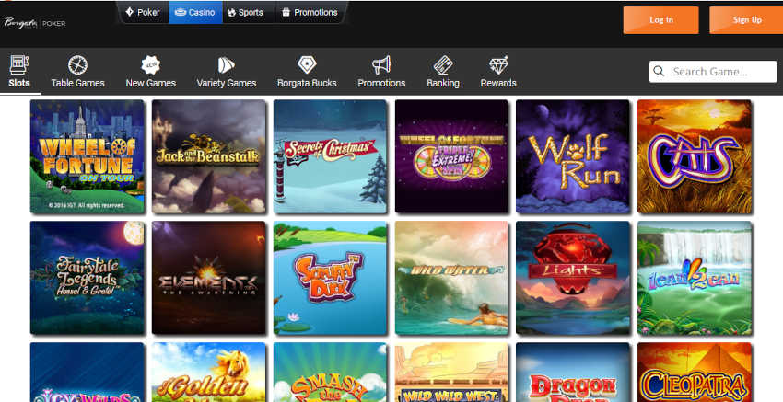Click the Variety Games label text
Image resolution: width=783 pixels, height=402 pixels.
click(x=227, y=84)
